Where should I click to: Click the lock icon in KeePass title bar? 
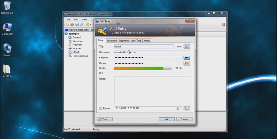(x=65, y=14)
